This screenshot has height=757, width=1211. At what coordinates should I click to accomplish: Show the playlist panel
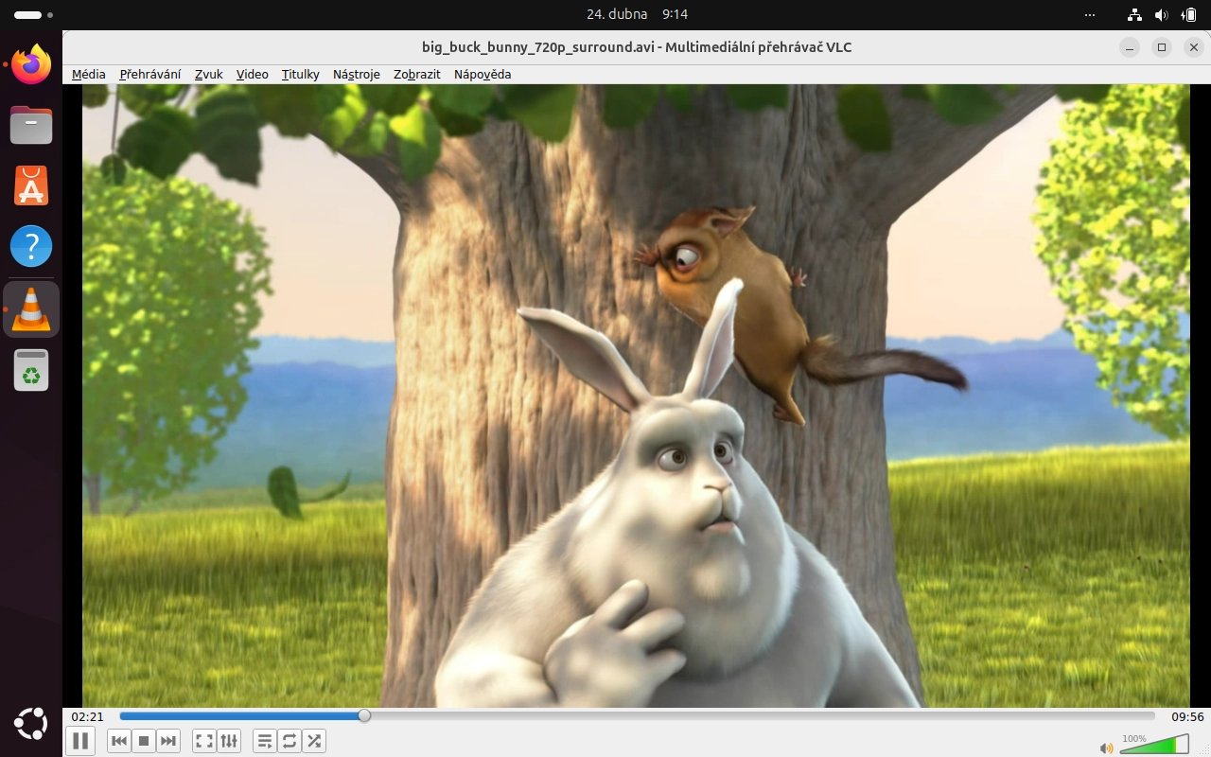[x=265, y=741]
